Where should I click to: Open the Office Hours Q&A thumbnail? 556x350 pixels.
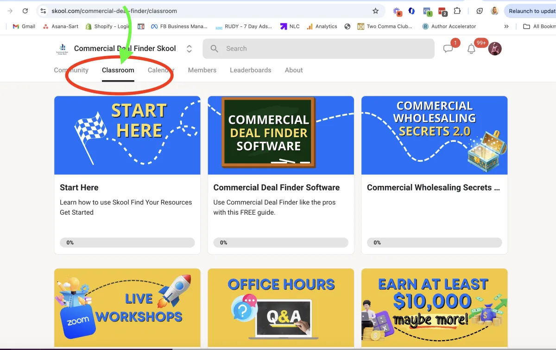(x=281, y=308)
